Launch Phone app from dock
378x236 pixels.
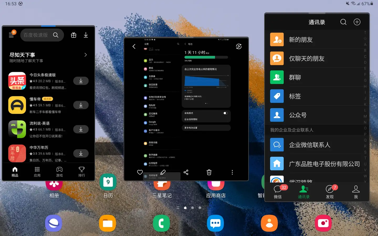click(x=161, y=223)
